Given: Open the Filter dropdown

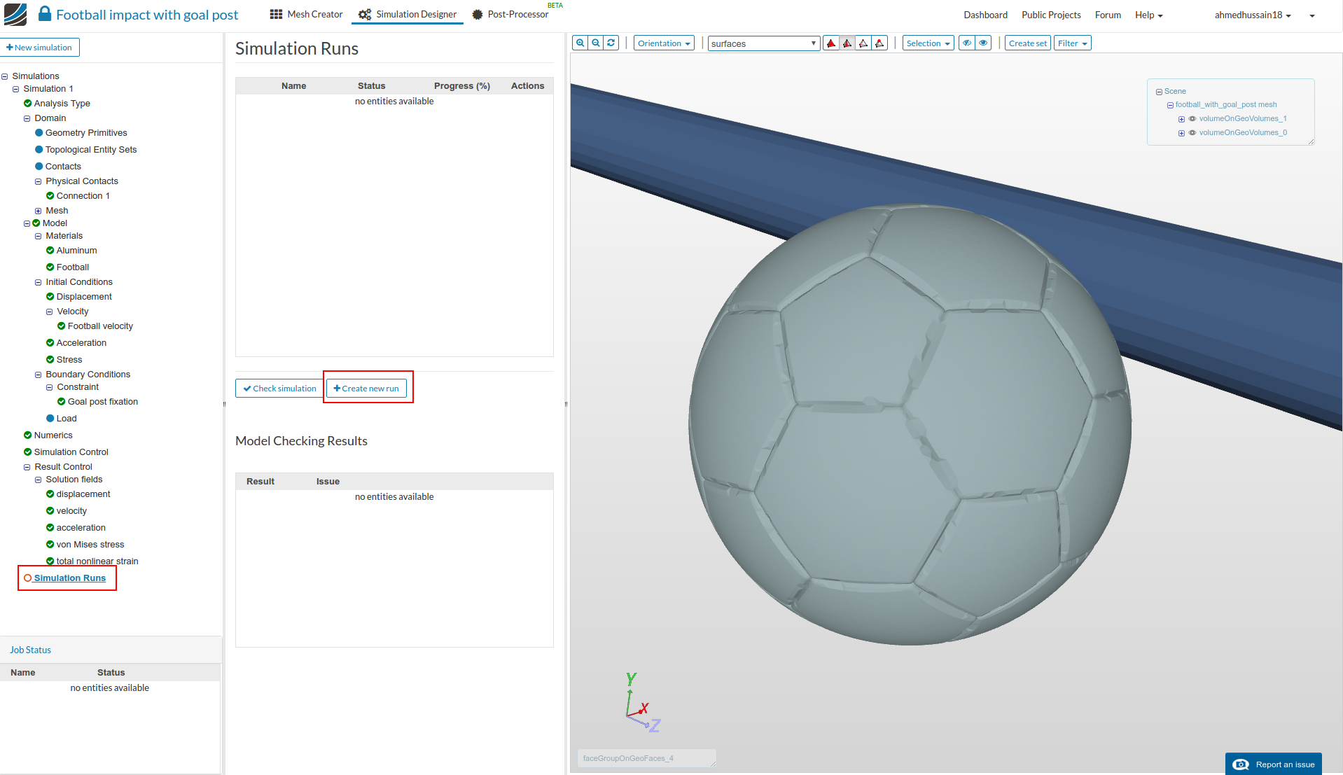Looking at the screenshot, I should click(x=1072, y=43).
